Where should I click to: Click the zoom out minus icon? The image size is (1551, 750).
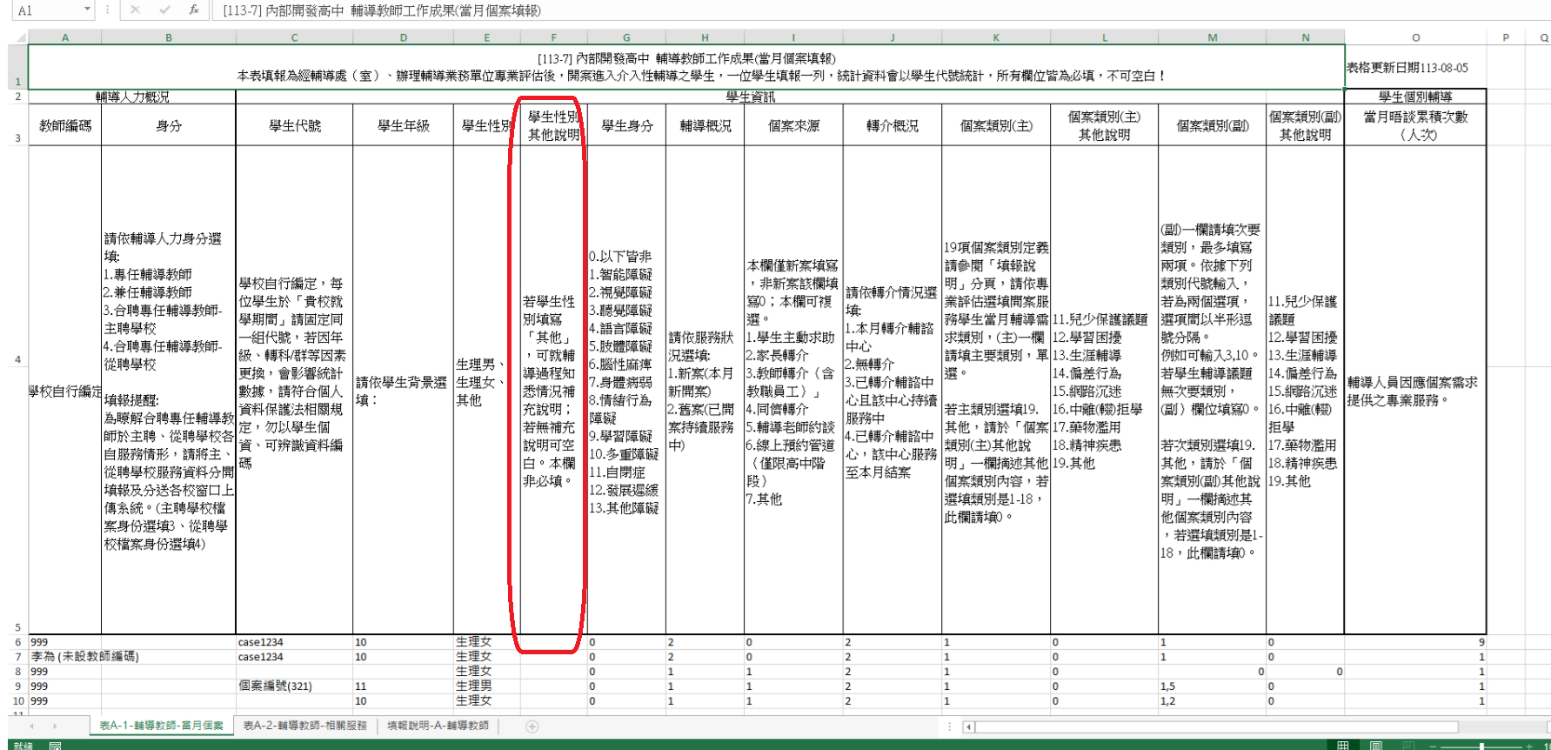[x=1434, y=747]
